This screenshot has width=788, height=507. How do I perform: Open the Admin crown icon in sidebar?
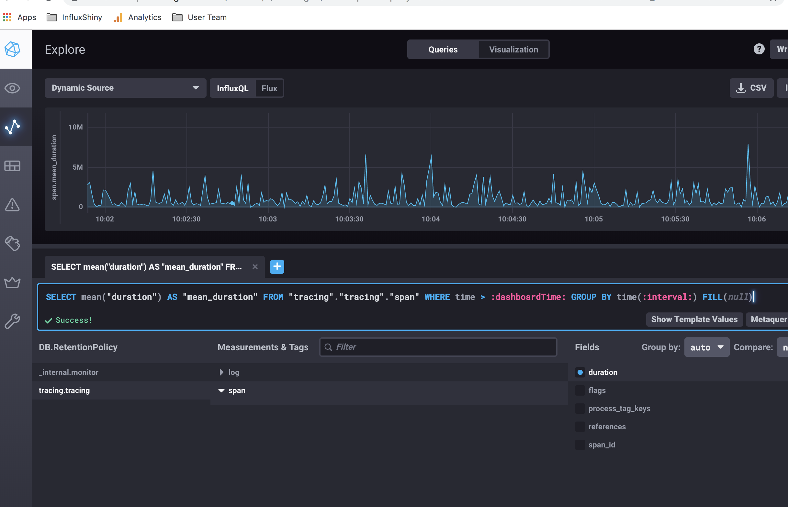[13, 282]
